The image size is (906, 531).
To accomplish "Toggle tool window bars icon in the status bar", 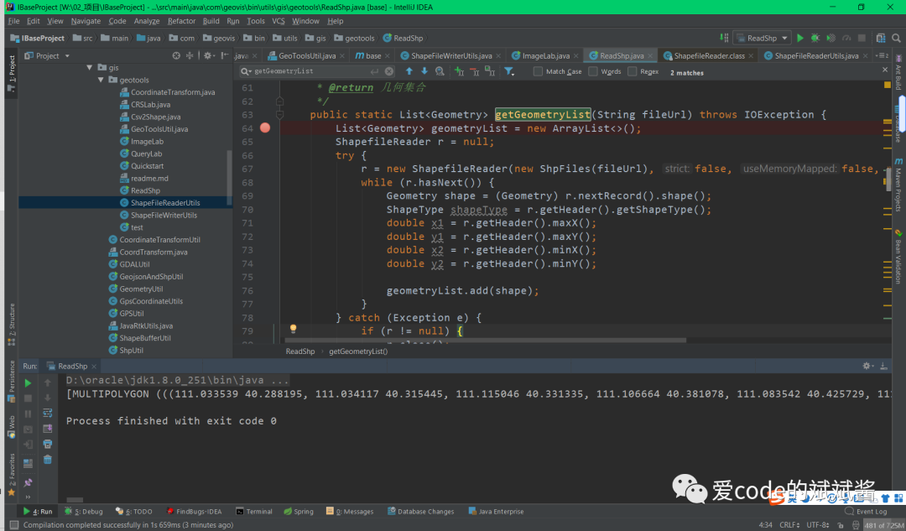I will 14,524.
